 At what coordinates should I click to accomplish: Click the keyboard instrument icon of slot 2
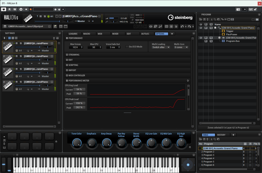point(8,59)
